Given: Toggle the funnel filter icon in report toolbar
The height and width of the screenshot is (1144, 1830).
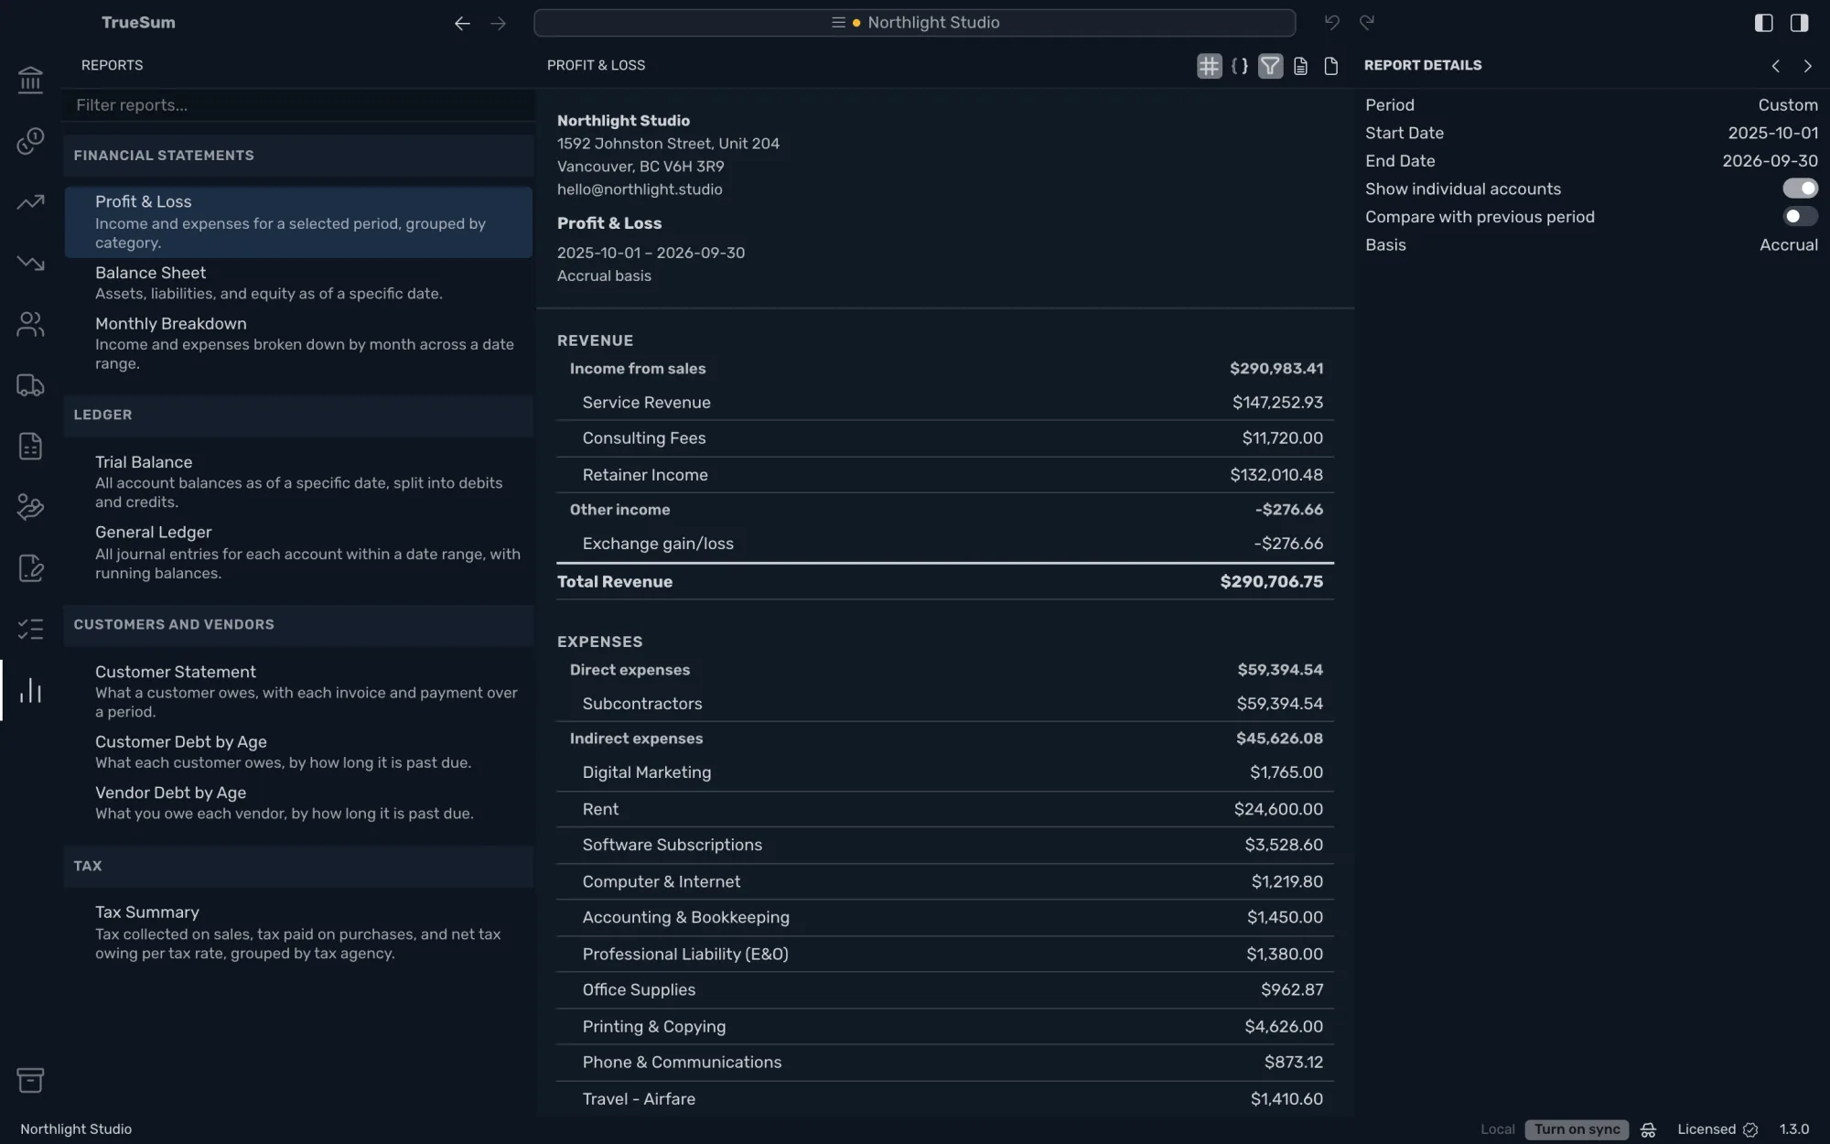Looking at the screenshot, I should click(1270, 66).
